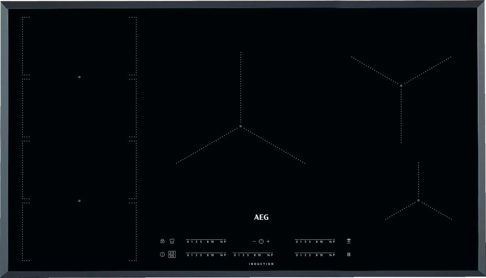This screenshot has height=278, width=486.
Task: Tap level 0 on the bottom-left power bar
Action: (188, 254)
